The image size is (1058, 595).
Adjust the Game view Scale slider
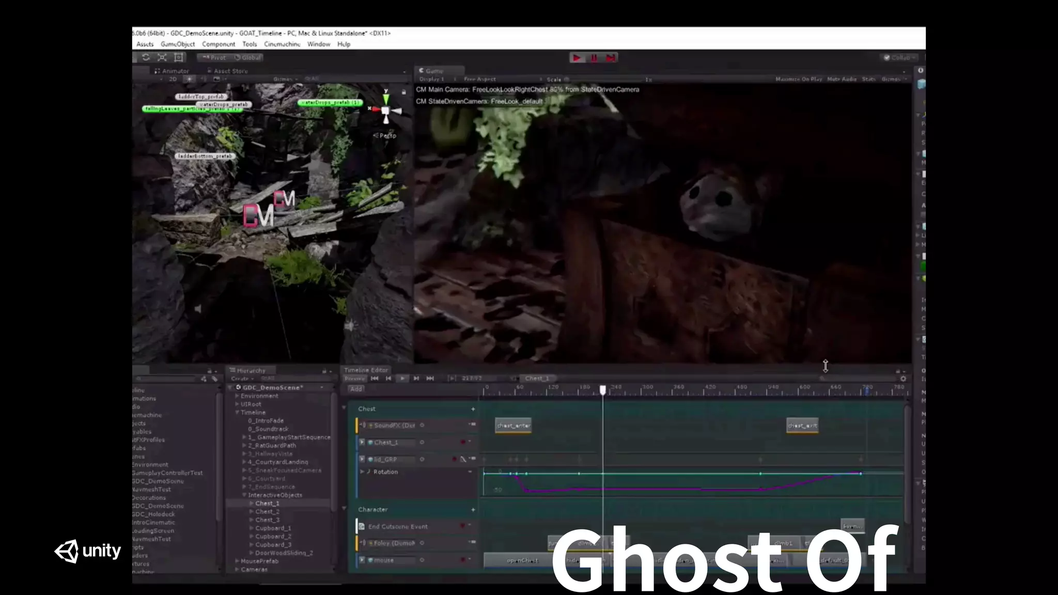click(x=604, y=80)
